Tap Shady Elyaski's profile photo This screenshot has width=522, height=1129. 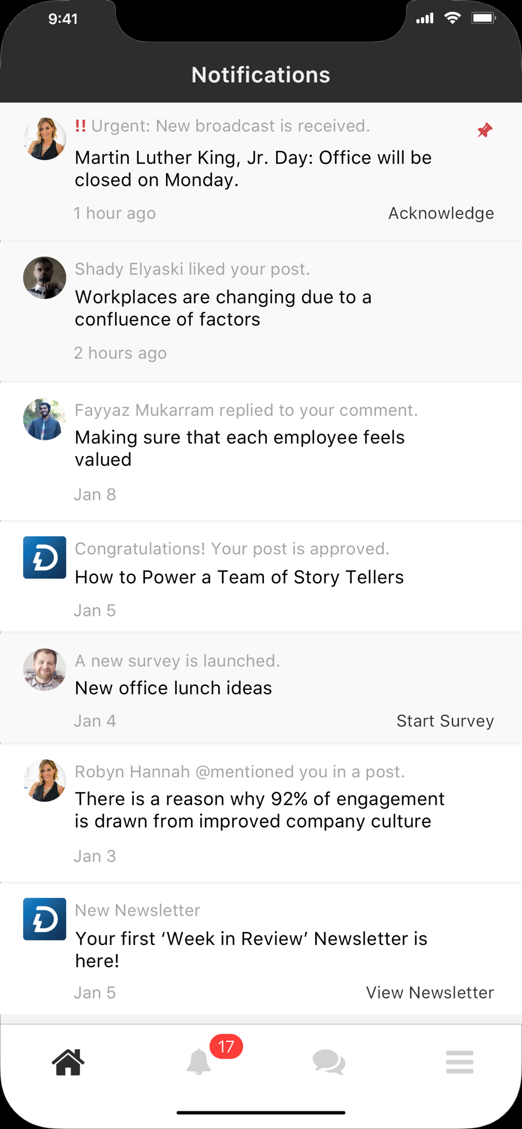pyautogui.click(x=45, y=278)
